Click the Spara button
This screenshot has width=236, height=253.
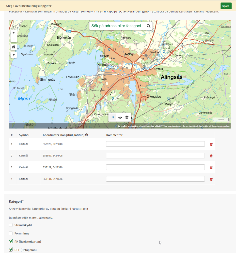pyautogui.click(x=226, y=6)
